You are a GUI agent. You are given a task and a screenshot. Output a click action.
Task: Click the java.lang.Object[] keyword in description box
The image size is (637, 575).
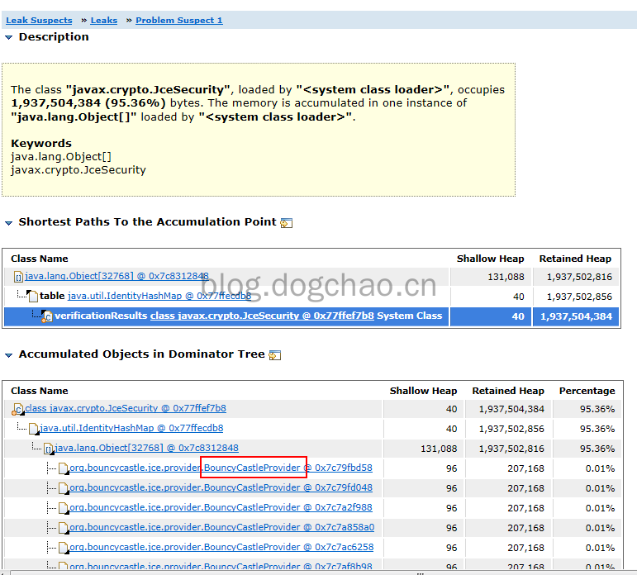(61, 157)
